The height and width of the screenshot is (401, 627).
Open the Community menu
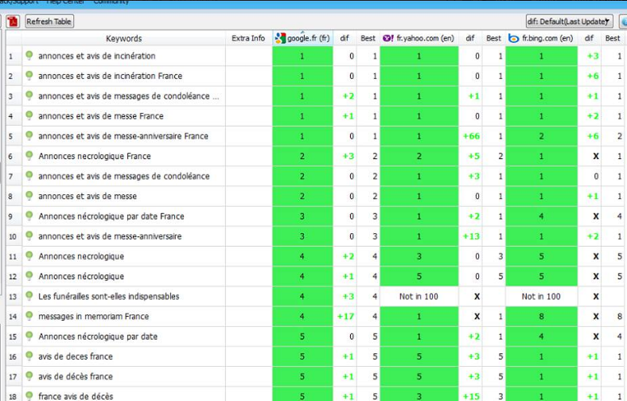coord(111,2)
